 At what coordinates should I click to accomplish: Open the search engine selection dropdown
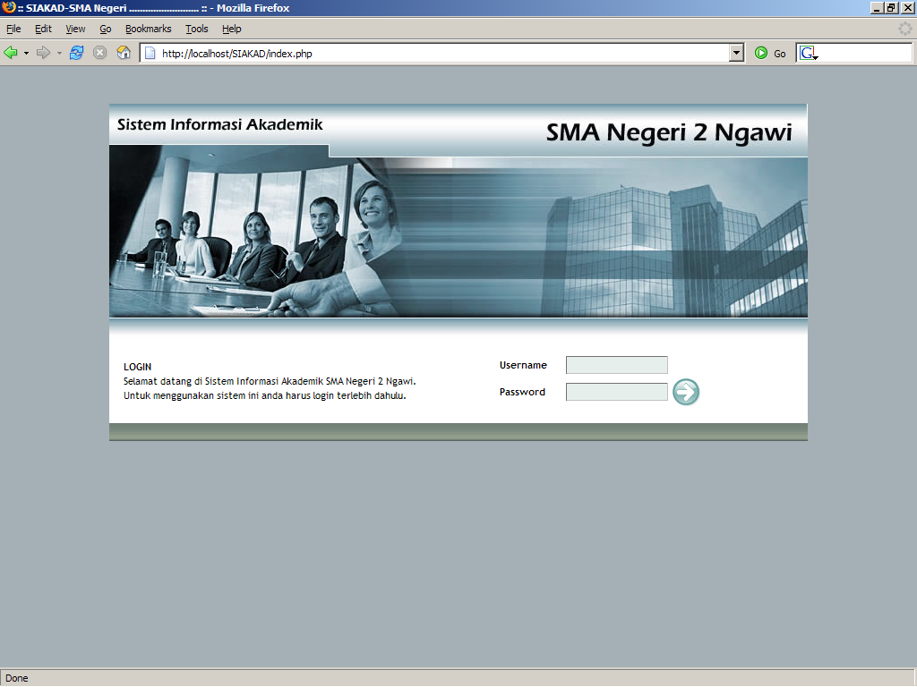(x=817, y=56)
